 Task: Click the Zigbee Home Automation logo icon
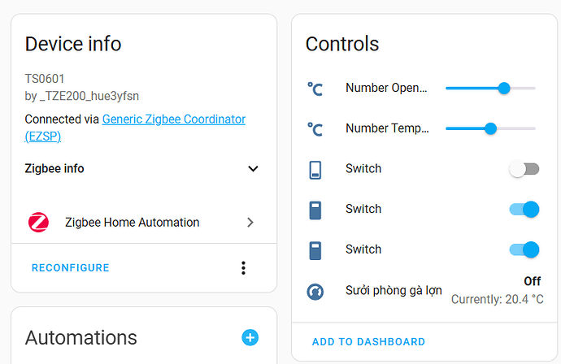pos(39,223)
